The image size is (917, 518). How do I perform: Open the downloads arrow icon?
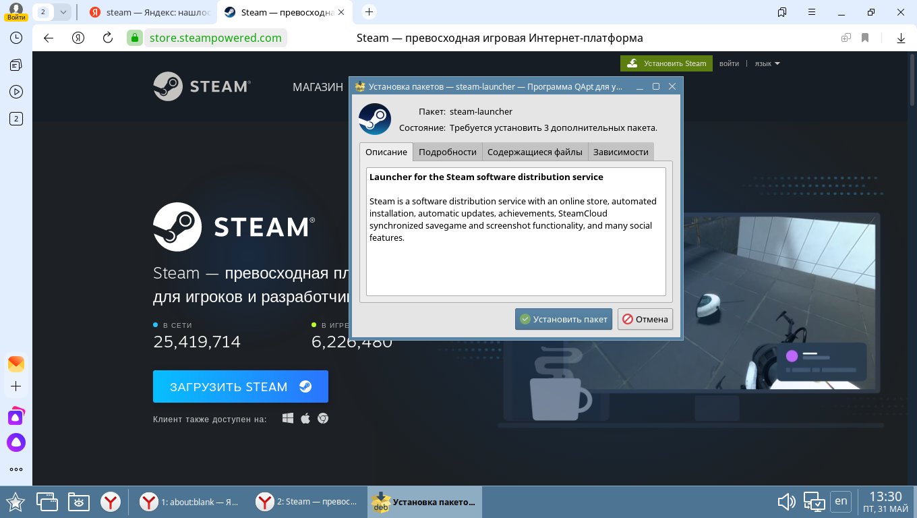pos(901,38)
